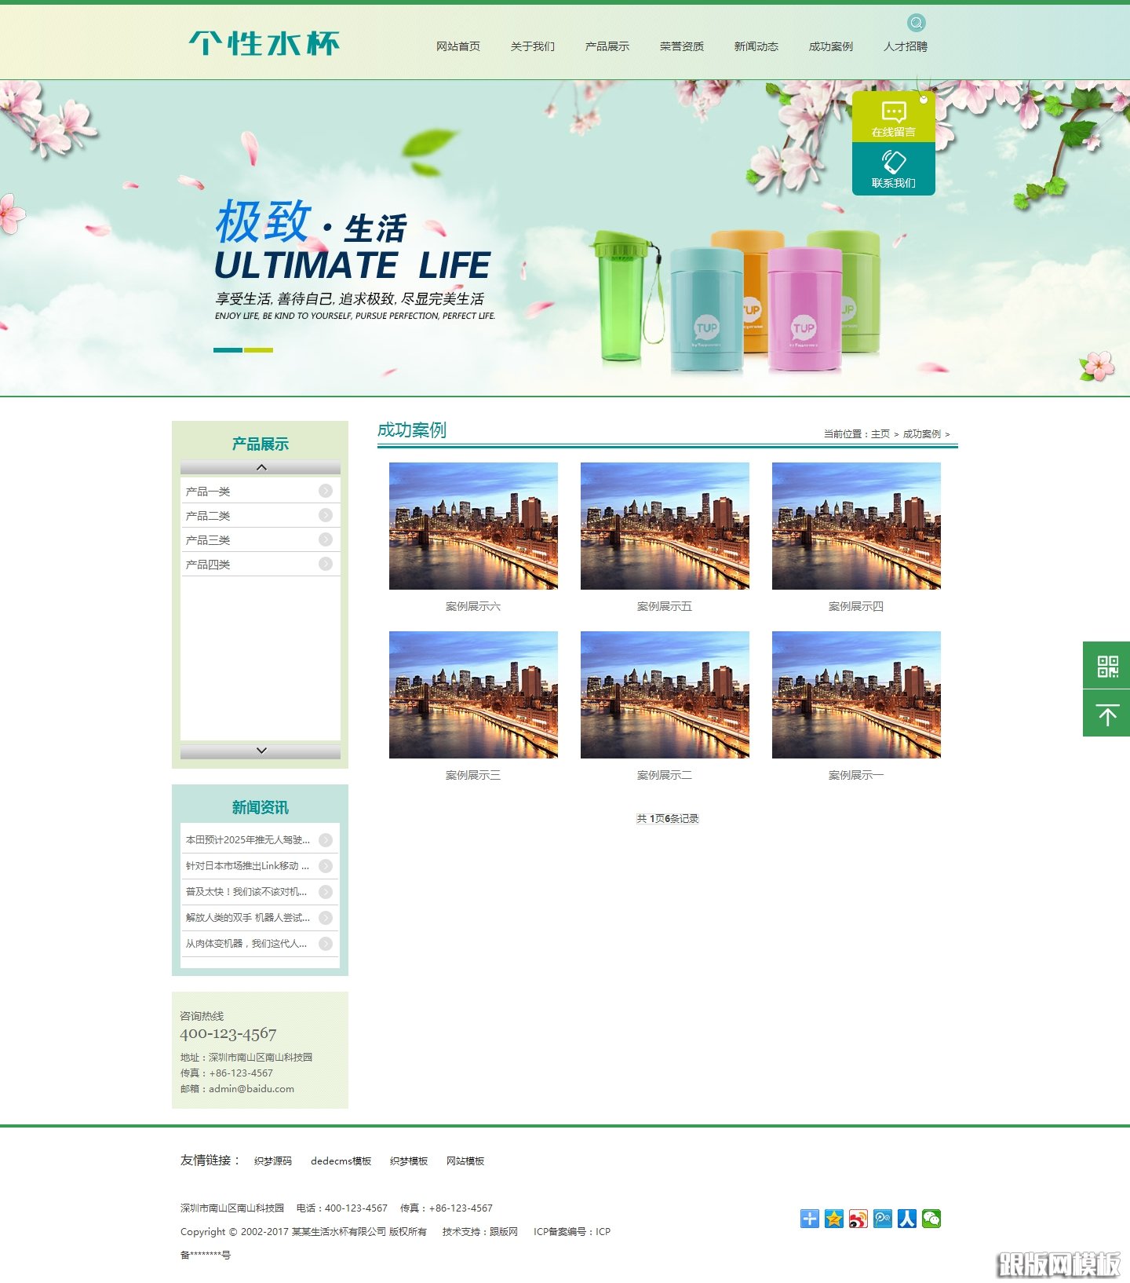Share to Renren icon in footer
This screenshot has width=1130, height=1283.
(x=907, y=1219)
